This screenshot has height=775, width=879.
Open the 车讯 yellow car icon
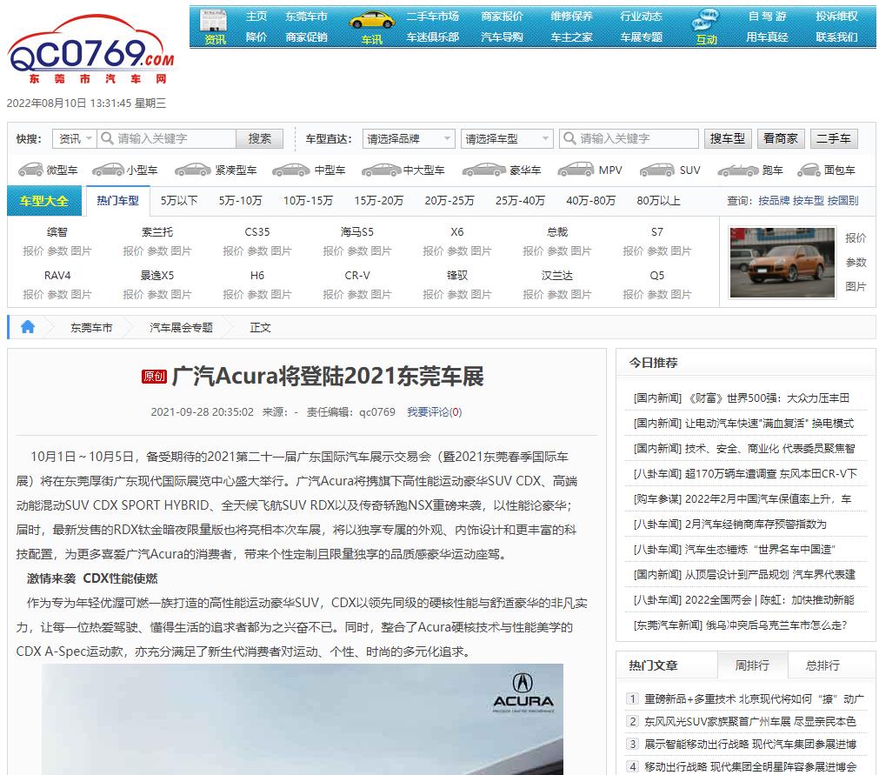point(371,27)
